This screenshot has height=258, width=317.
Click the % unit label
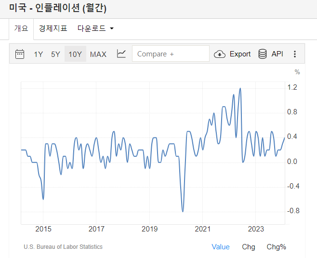tap(297, 72)
